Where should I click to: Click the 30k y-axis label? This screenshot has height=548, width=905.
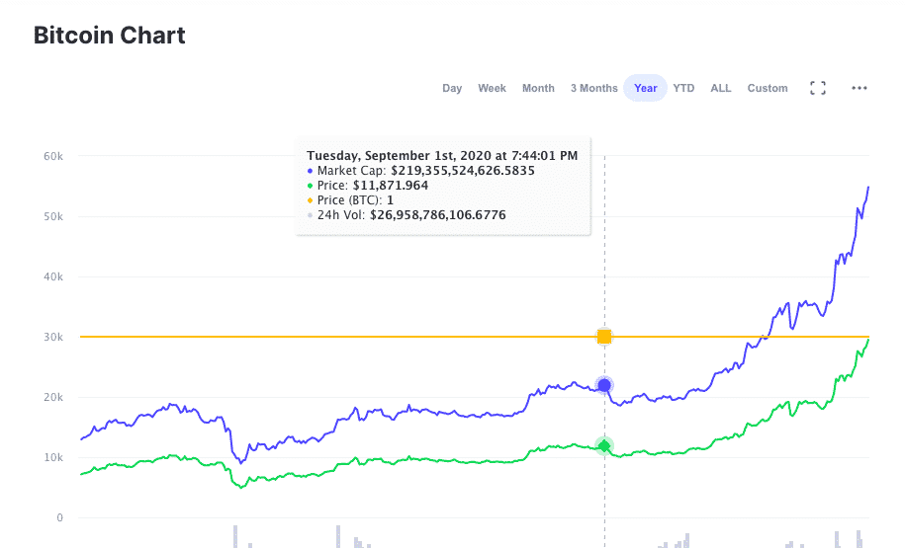coord(53,337)
